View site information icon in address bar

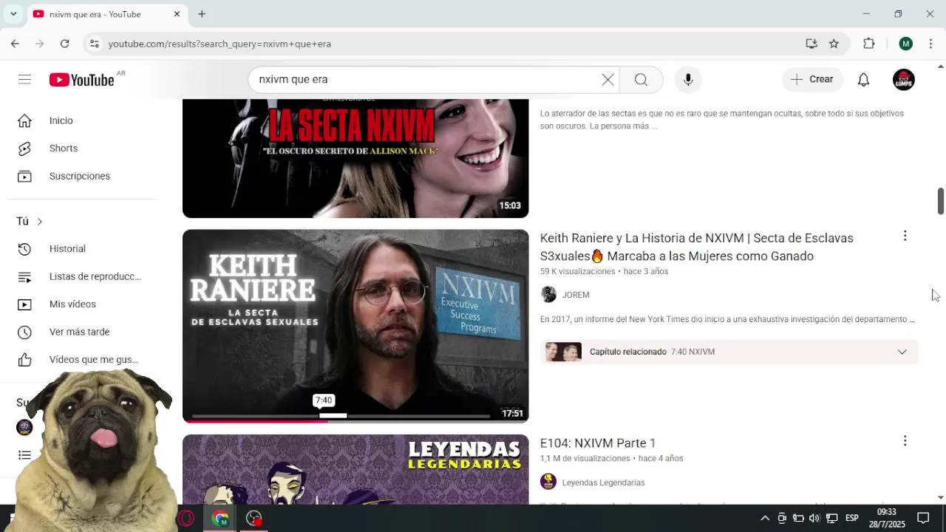tap(94, 44)
